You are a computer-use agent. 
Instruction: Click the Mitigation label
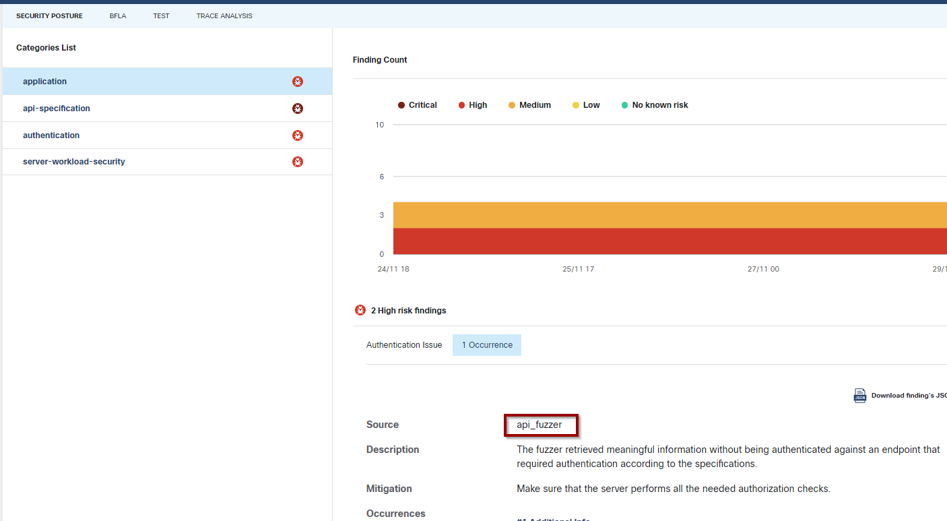click(389, 489)
